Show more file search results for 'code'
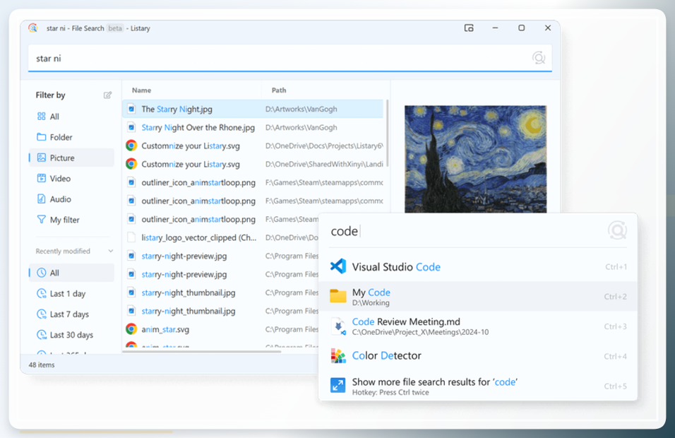Image resolution: width=675 pixels, height=438 pixels. click(x=478, y=386)
